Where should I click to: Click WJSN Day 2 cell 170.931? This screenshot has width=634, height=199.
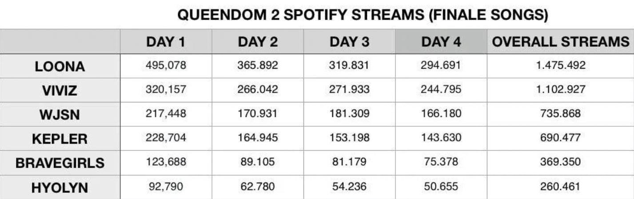click(258, 114)
